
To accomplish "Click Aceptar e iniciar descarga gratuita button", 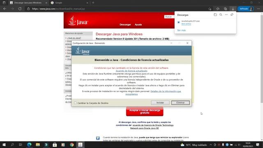I will (x=145, y=111).
